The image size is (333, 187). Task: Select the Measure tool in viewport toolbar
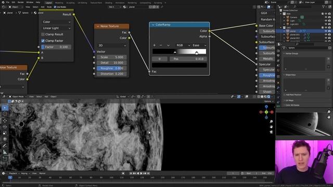[5, 152]
